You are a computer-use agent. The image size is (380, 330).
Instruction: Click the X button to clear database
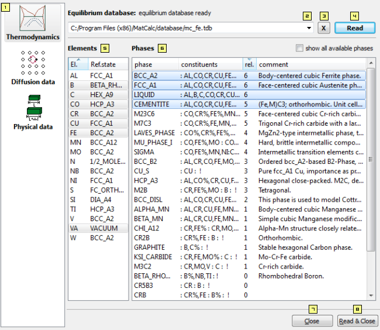click(324, 27)
